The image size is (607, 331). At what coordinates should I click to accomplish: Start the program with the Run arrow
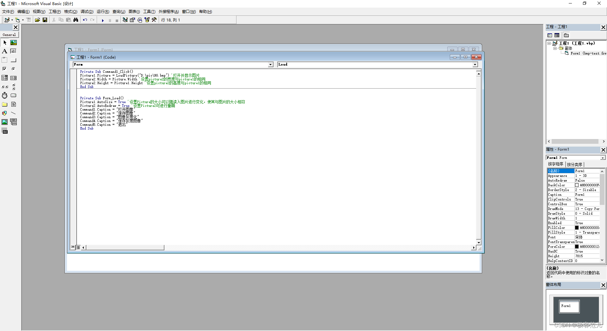(103, 20)
